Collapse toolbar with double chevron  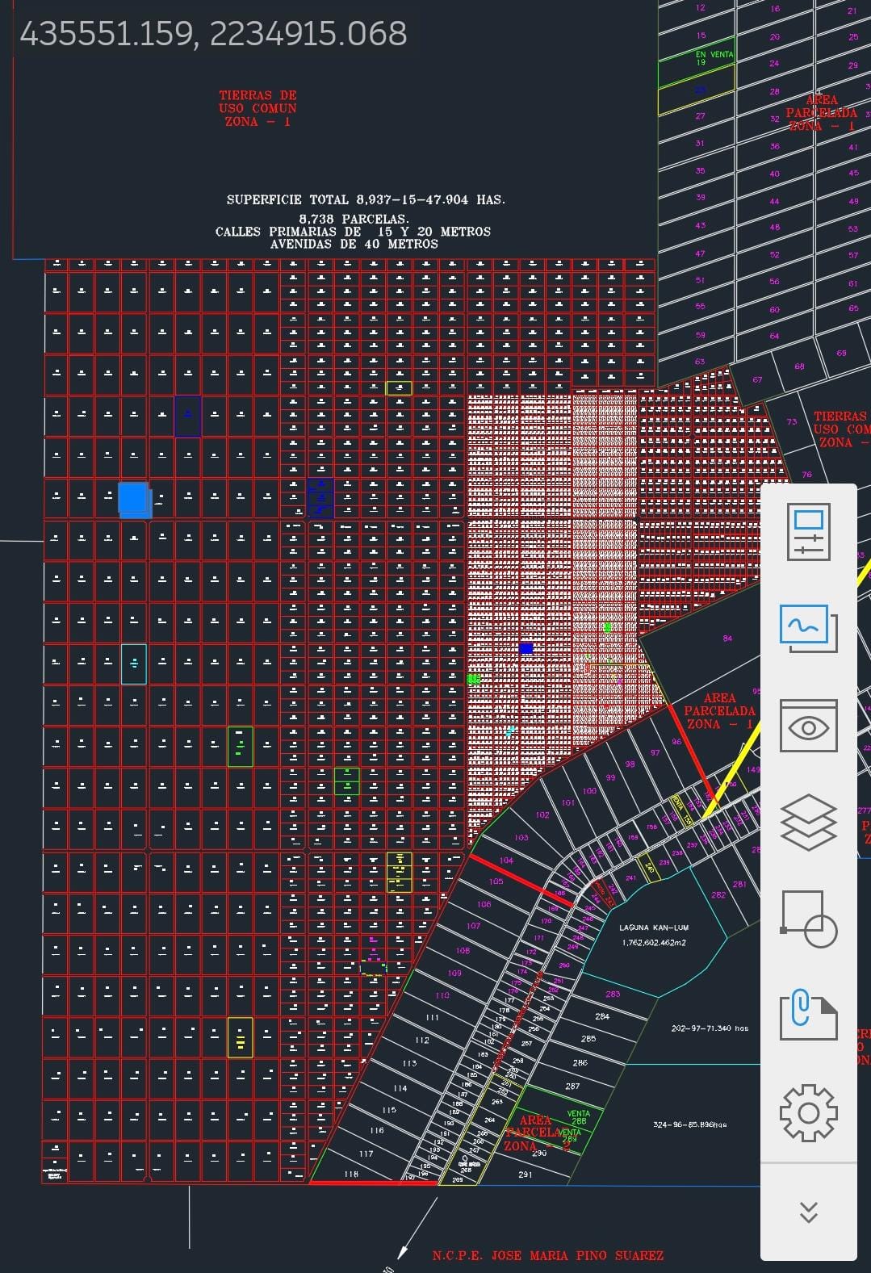point(808,1212)
